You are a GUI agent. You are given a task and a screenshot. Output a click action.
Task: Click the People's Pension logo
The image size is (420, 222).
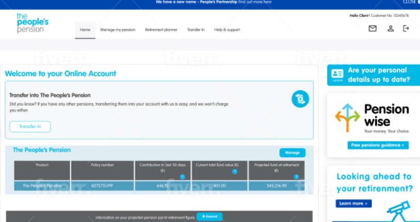click(33, 23)
